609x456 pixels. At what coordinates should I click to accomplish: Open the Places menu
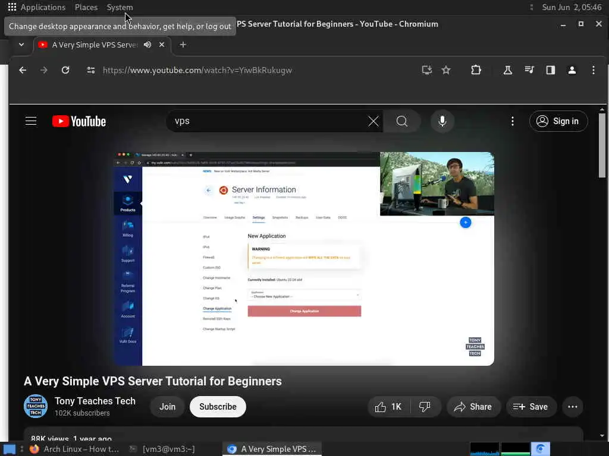86,7
